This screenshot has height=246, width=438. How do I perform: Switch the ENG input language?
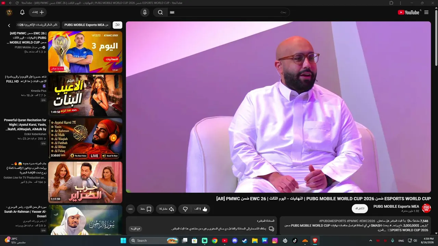[401, 241]
